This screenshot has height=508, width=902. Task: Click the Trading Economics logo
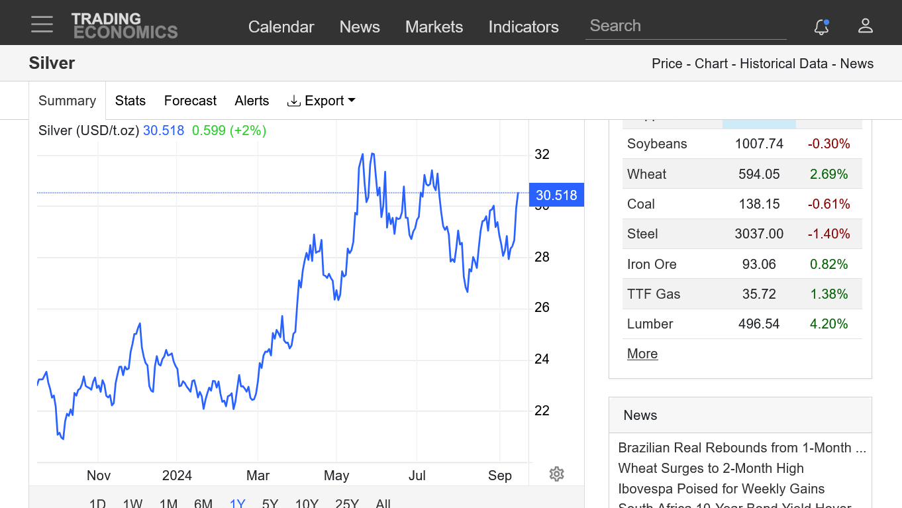pos(125,26)
